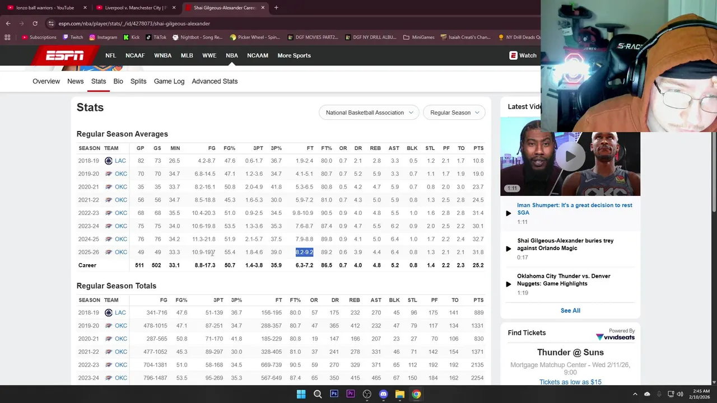
Task: Open the NBA menu
Action: coord(232,55)
